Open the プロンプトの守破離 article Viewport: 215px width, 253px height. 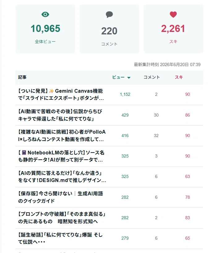(62, 218)
